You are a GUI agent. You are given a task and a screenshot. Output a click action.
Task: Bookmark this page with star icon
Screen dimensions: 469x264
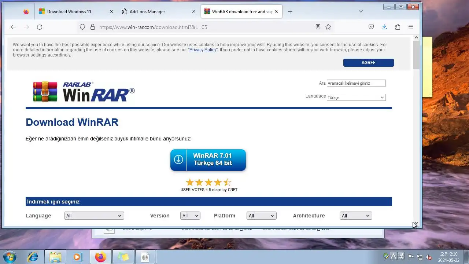point(328,27)
